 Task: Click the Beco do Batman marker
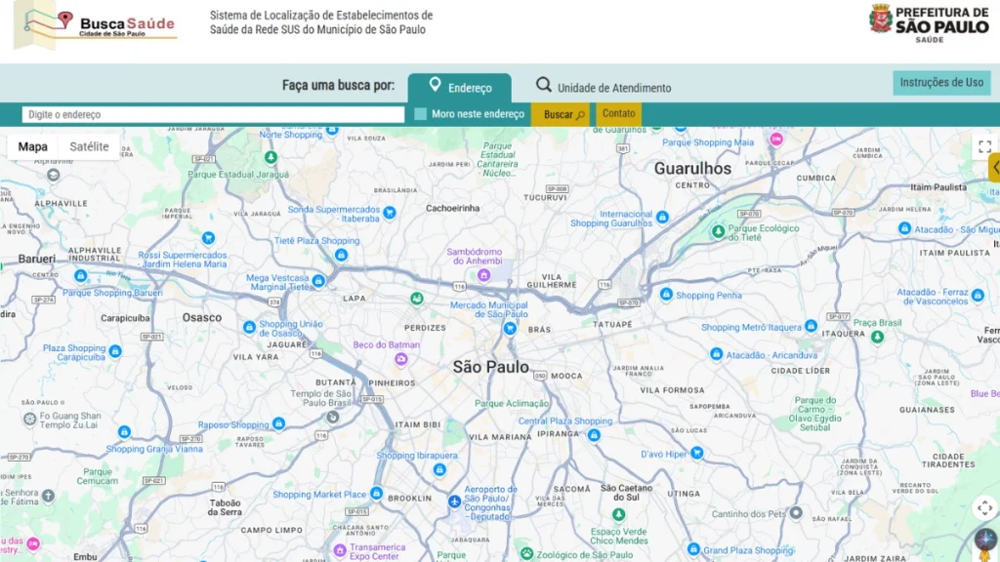400,360
